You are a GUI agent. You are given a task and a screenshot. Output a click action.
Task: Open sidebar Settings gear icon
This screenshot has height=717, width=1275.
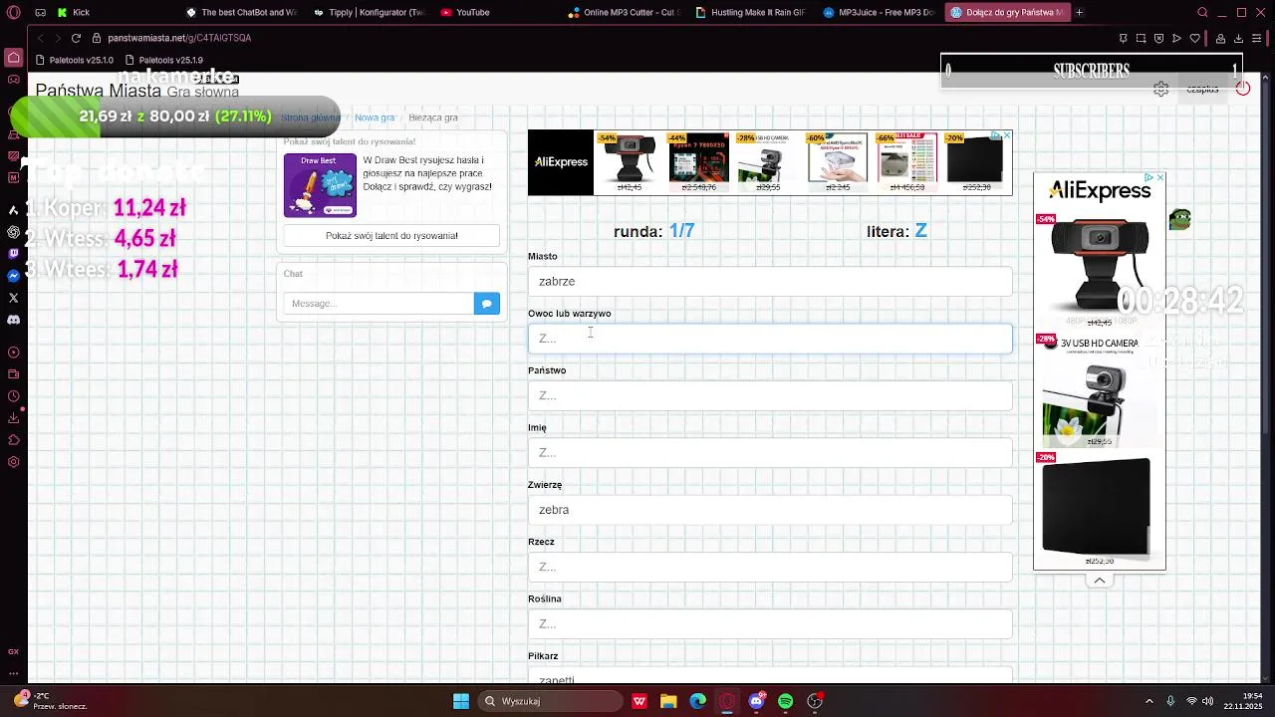tap(14, 462)
